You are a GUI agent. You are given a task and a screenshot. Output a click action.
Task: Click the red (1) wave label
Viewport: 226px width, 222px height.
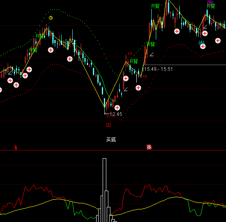[x=130, y=54]
